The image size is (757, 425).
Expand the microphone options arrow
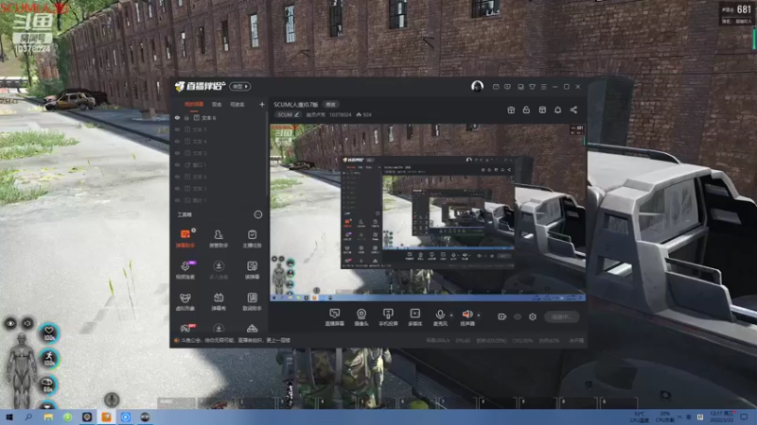451,315
